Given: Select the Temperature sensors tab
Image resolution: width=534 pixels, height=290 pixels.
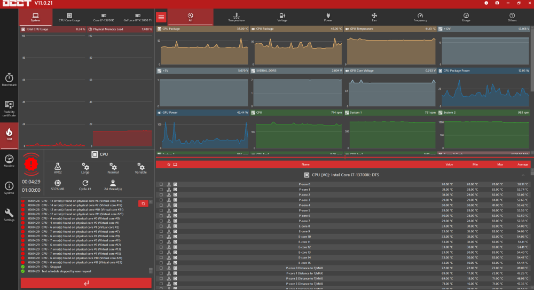Looking at the screenshot, I should (237, 17).
